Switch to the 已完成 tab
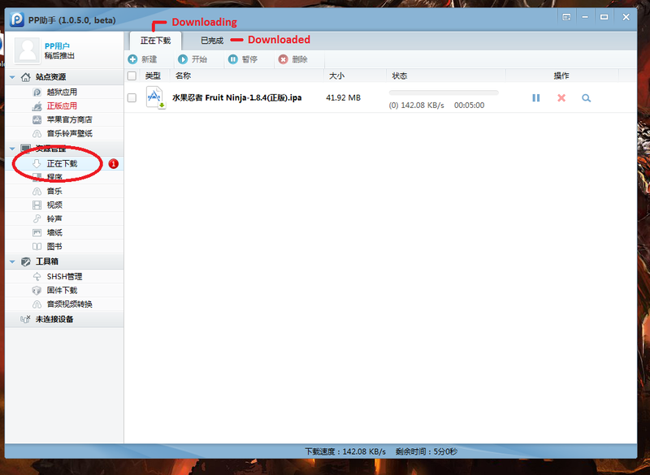Image resolution: width=650 pixels, height=475 pixels. point(212,41)
